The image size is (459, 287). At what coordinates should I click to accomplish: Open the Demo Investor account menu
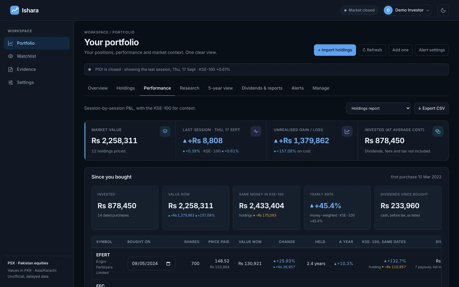[407, 10]
